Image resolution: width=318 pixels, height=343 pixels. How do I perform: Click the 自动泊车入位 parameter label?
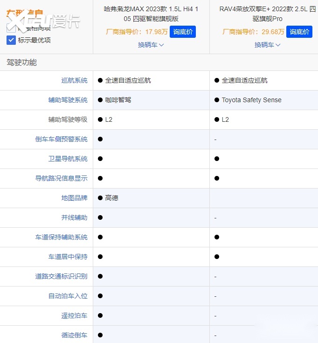click(x=68, y=296)
